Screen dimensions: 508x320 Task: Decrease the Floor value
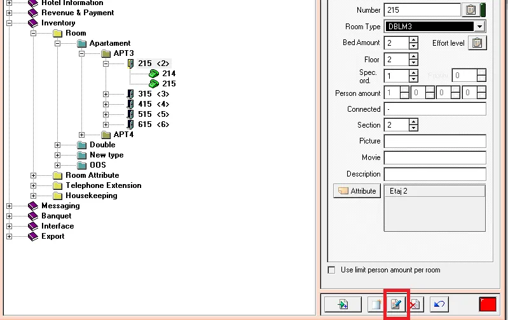coord(413,63)
